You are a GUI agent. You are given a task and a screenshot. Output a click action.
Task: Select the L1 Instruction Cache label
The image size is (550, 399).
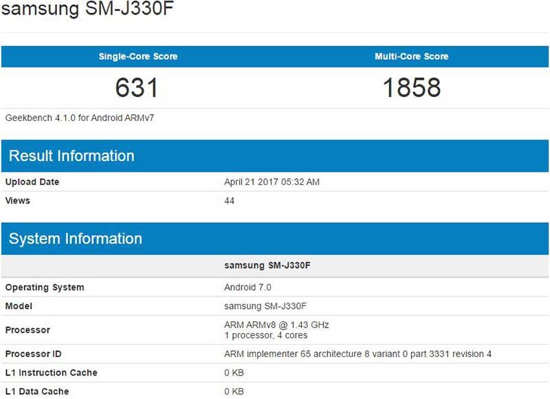point(52,373)
